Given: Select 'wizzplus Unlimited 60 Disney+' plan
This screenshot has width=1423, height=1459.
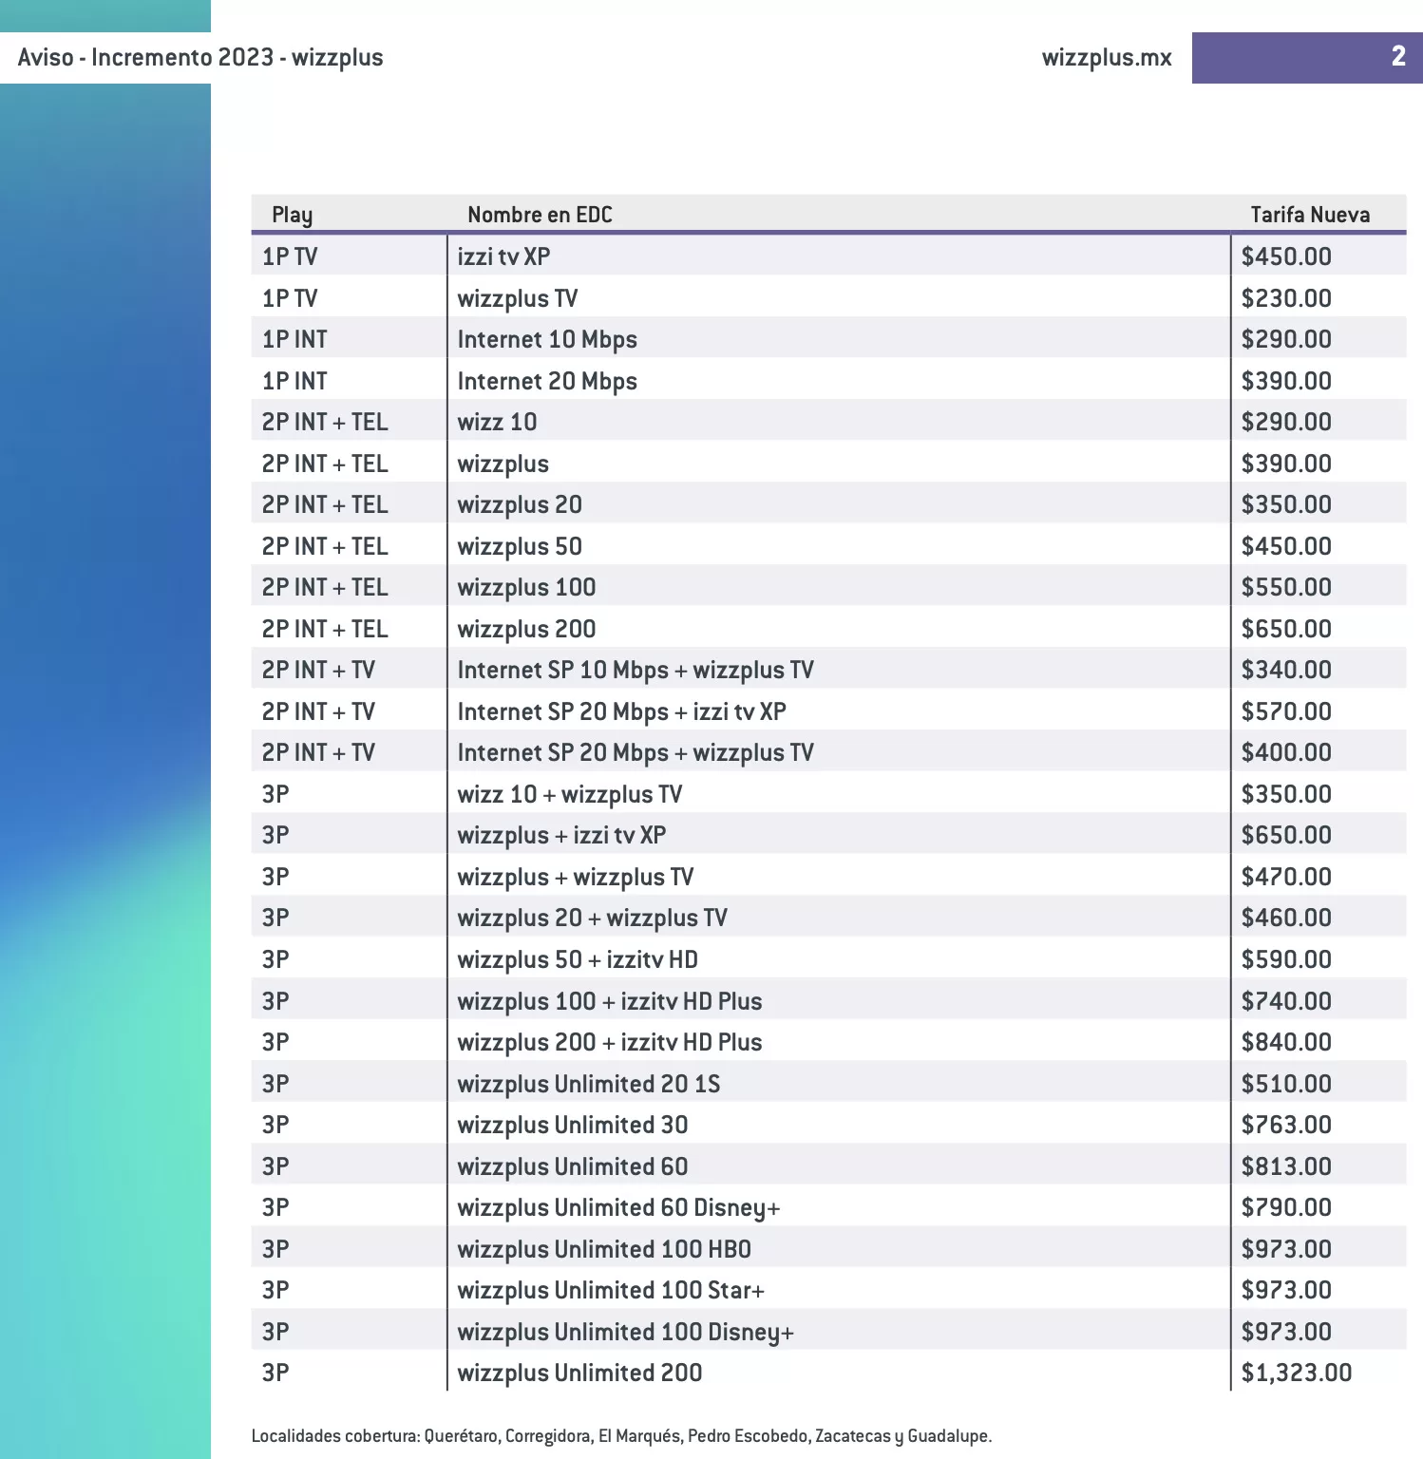Looking at the screenshot, I should [x=618, y=1207].
